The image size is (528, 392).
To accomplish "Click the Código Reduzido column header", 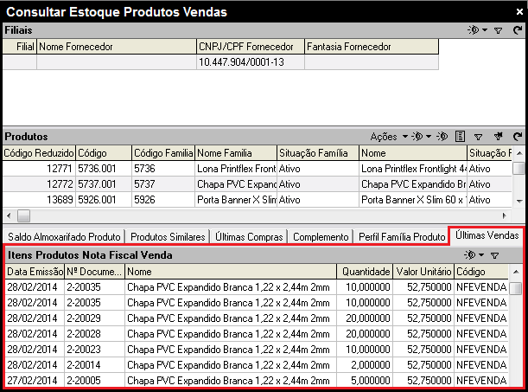I will pyautogui.click(x=39, y=153).
